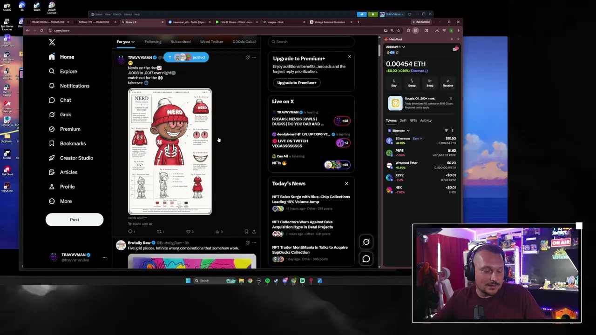Bookmark the TRAVVVMAN post
The height and width of the screenshot is (335, 596).
pos(246,231)
